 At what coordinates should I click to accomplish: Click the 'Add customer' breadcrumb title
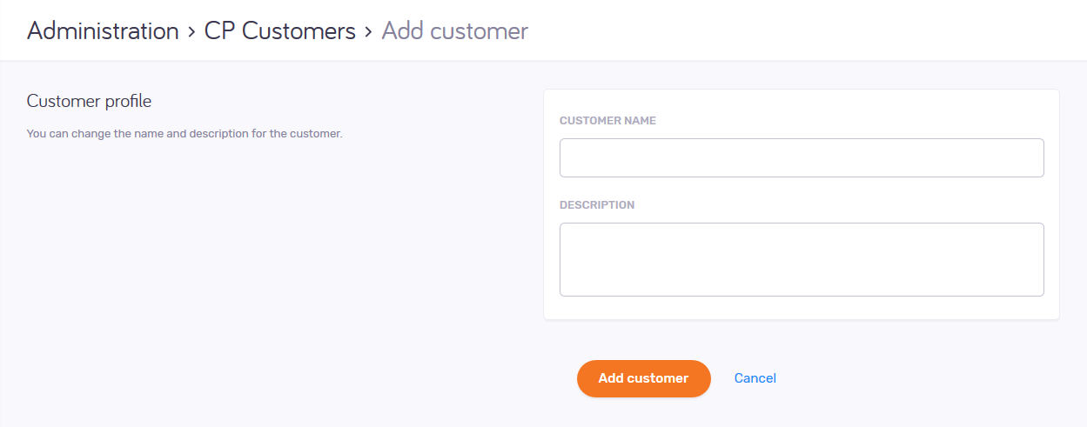[454, 31]
